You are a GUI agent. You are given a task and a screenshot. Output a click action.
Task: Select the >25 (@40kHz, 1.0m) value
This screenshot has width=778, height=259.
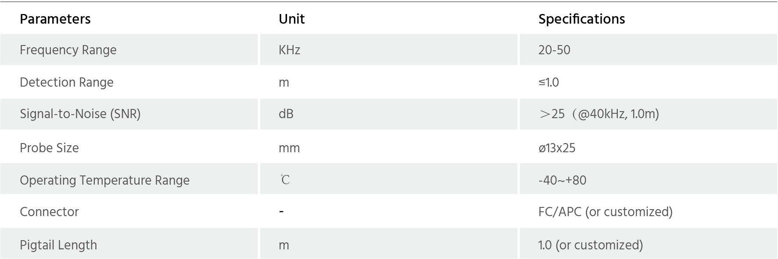pos(599,114)
